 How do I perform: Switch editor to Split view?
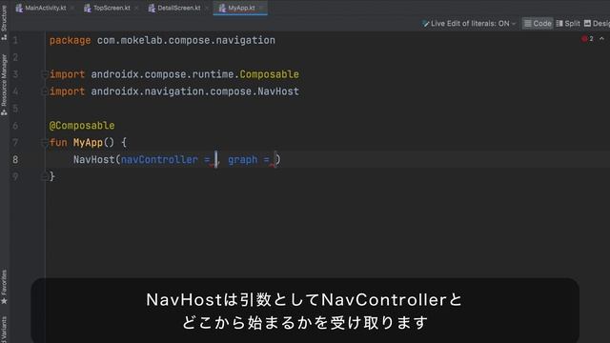click(568, 24)
